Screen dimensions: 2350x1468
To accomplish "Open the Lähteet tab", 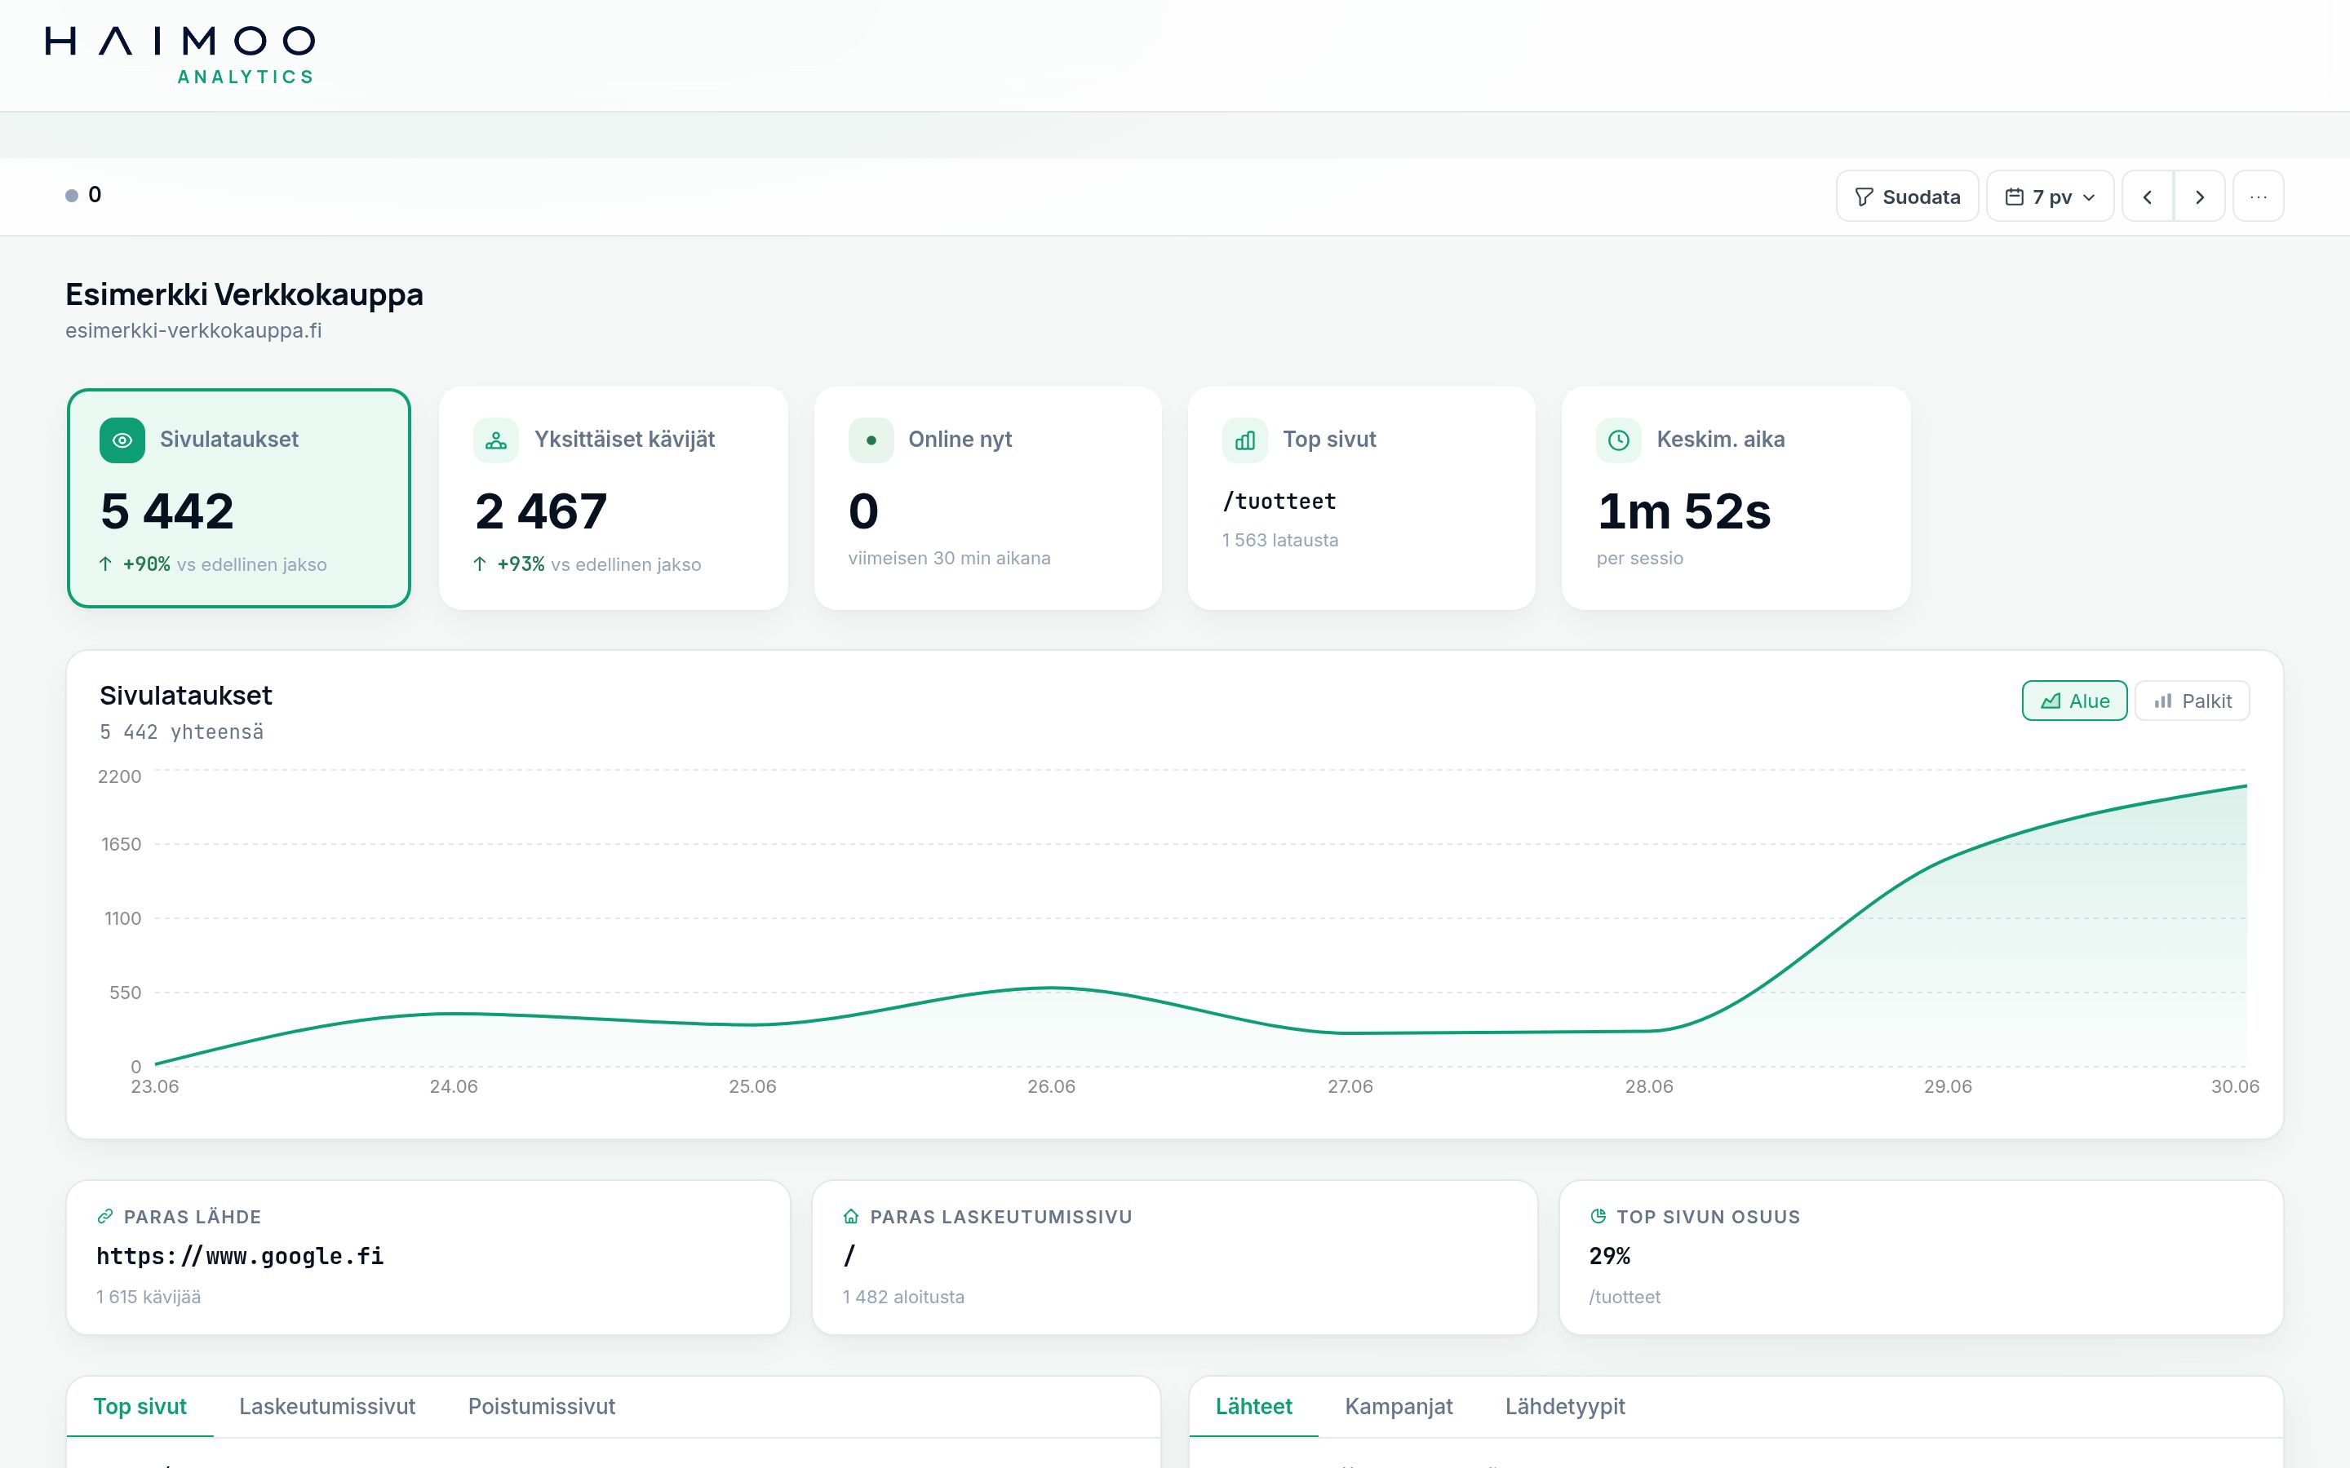I will tap(1253, 1407).
